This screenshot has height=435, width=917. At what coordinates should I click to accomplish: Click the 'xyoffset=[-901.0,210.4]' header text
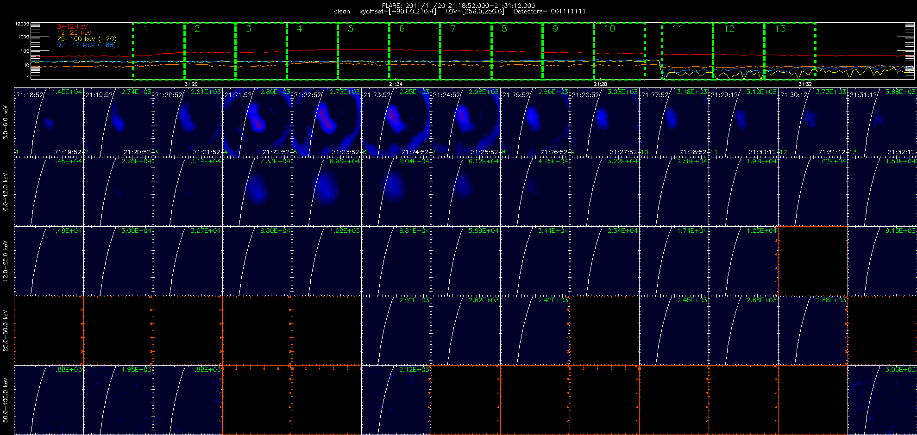(x=398, y=12)
